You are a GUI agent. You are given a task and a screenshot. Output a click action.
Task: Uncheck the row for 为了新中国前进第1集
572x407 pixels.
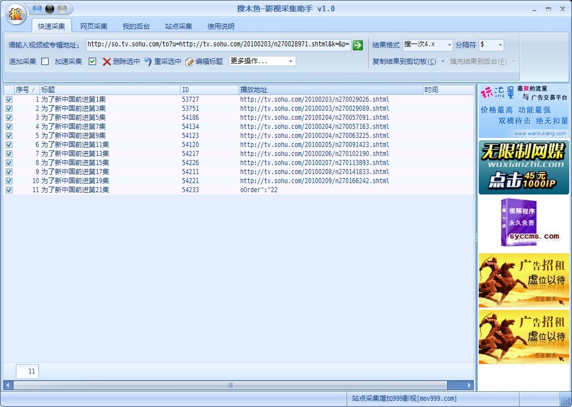[x=8, y=99]
